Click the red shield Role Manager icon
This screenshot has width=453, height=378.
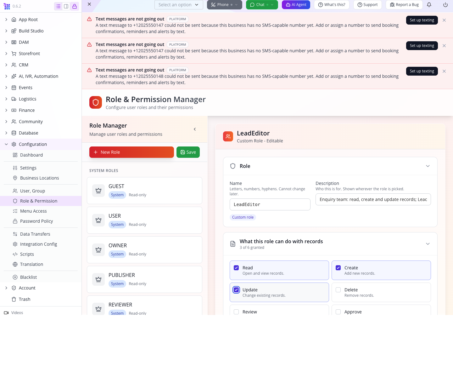pyautogui.click(x=96, y=102)
